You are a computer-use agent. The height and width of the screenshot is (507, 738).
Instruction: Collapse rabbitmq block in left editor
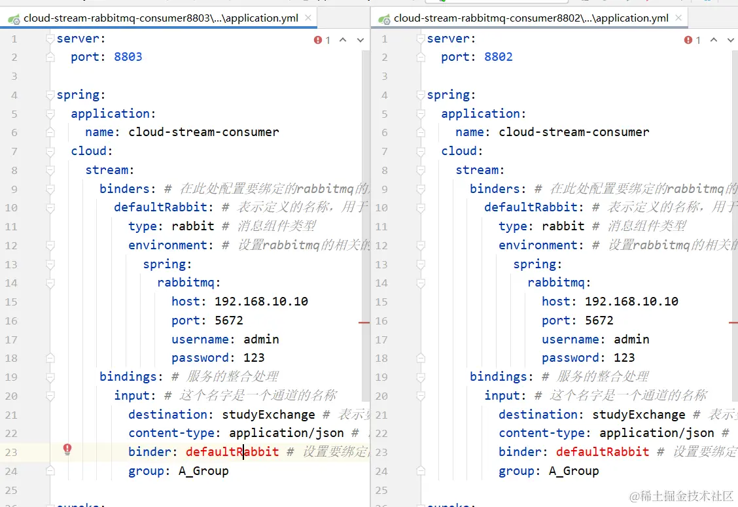(x=50, y=283)
